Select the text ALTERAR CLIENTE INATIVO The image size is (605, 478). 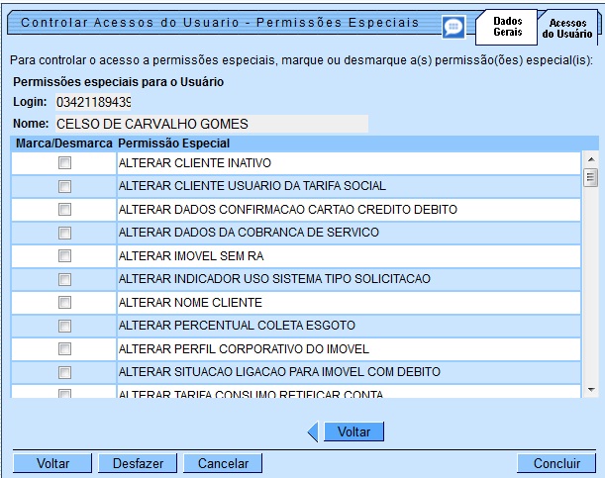(x=195, y=163)
